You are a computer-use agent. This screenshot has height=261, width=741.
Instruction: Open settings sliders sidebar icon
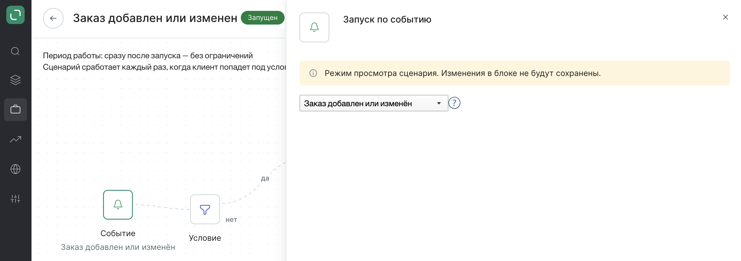[x=15, y=198]
